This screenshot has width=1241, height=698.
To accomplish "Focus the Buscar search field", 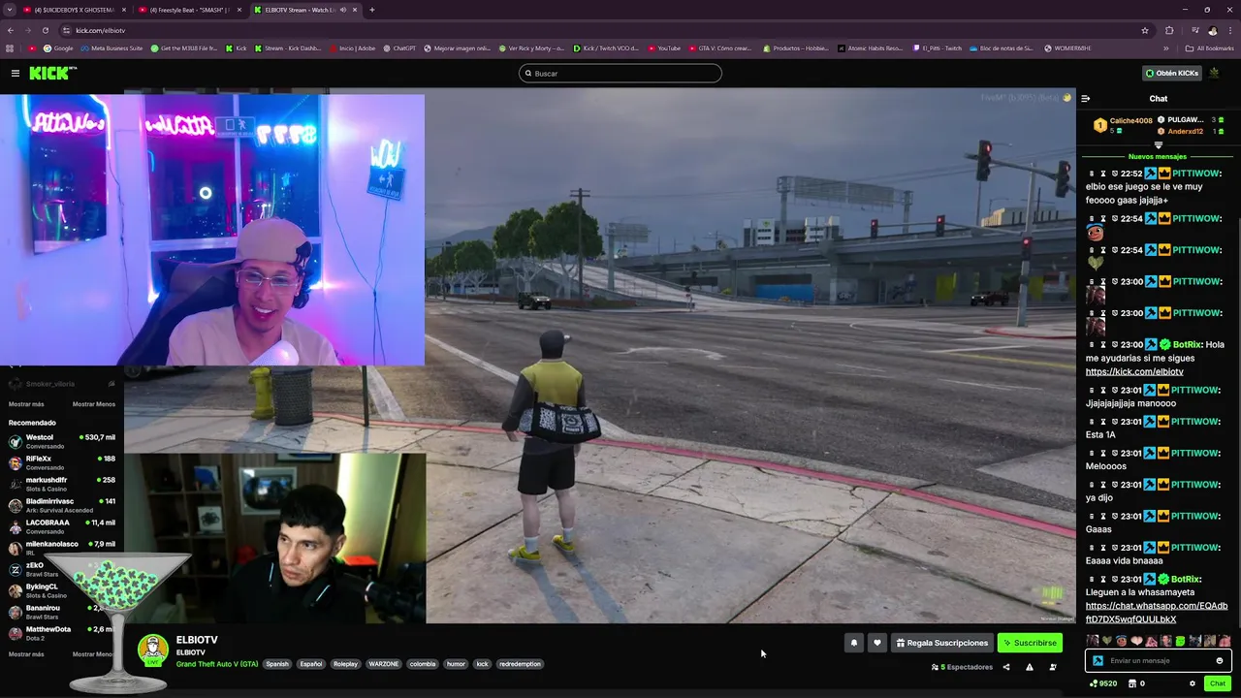I will pos(620,73).
